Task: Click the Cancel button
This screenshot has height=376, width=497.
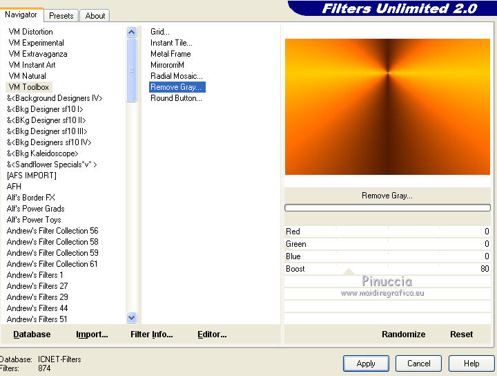Action: tap(419, 364)
